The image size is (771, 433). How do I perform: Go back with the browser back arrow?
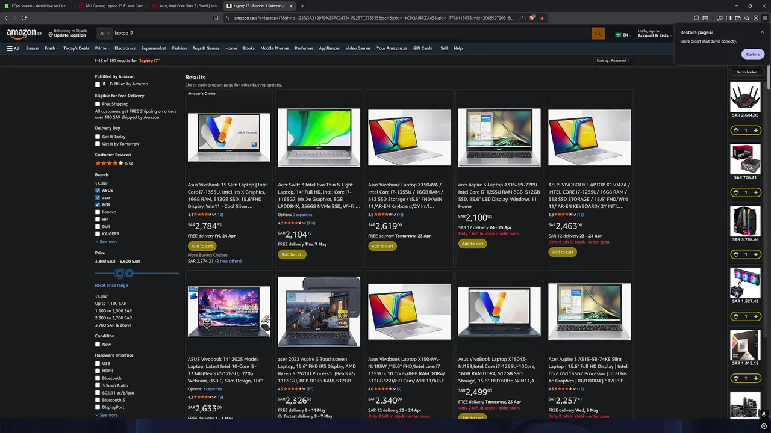(6, 18)
